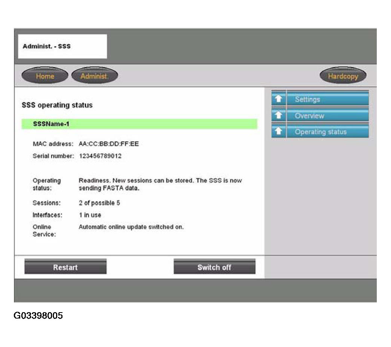Click the Home navigation button

45,76
